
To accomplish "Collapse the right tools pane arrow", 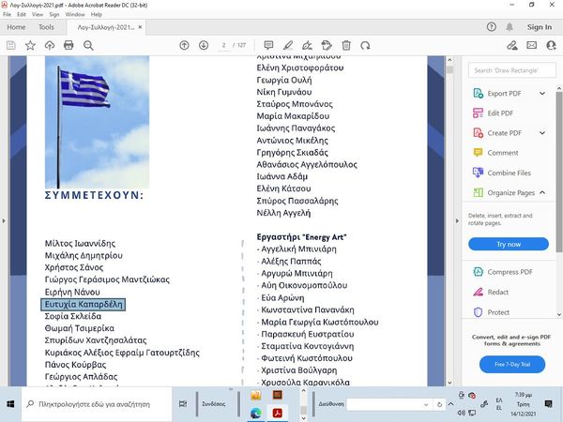I will [x=457, y=220].
